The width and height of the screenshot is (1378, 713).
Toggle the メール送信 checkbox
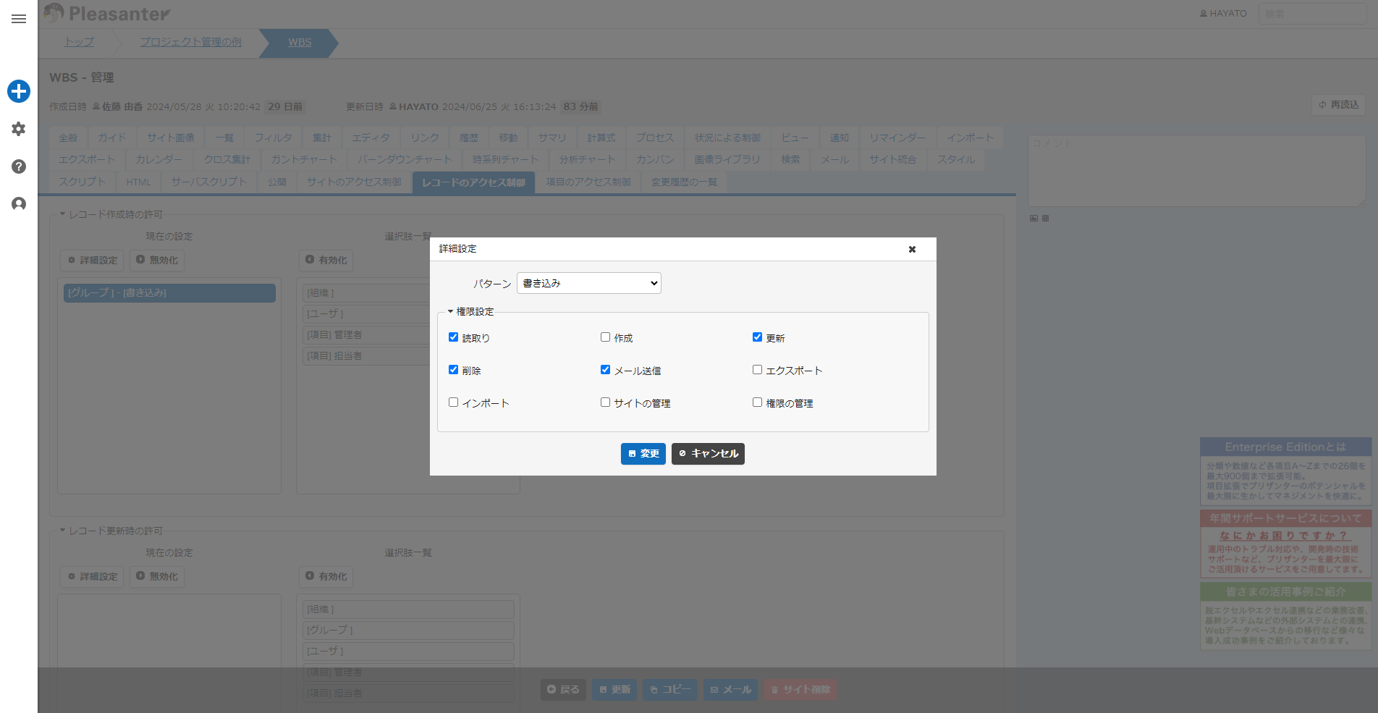click(x=605, y=370)
